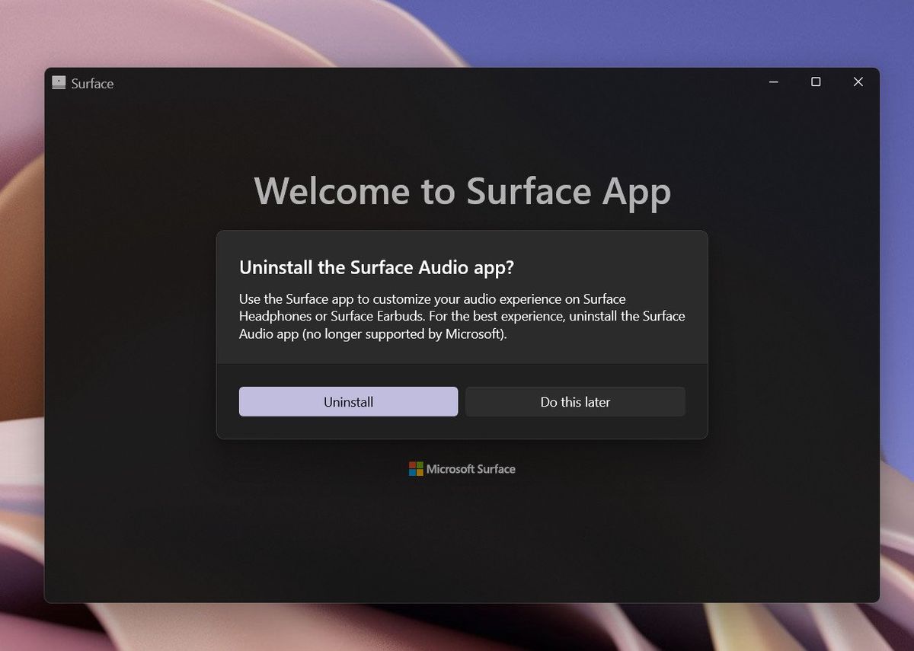The width and height of the screenshot is (914, 651).
Task: Click the 'Uninstall the Surface Audio app?' heading
Action: 377,267
